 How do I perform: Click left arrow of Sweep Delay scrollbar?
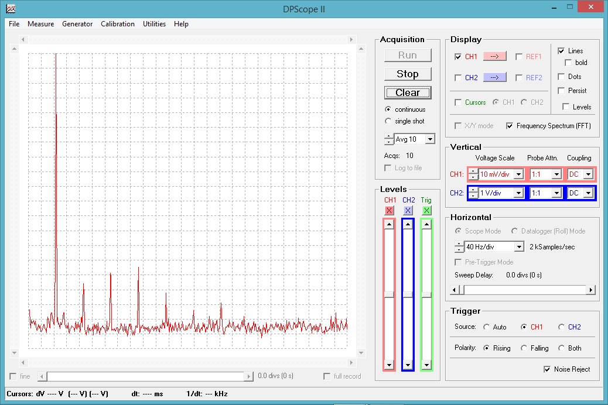[455, 290]
